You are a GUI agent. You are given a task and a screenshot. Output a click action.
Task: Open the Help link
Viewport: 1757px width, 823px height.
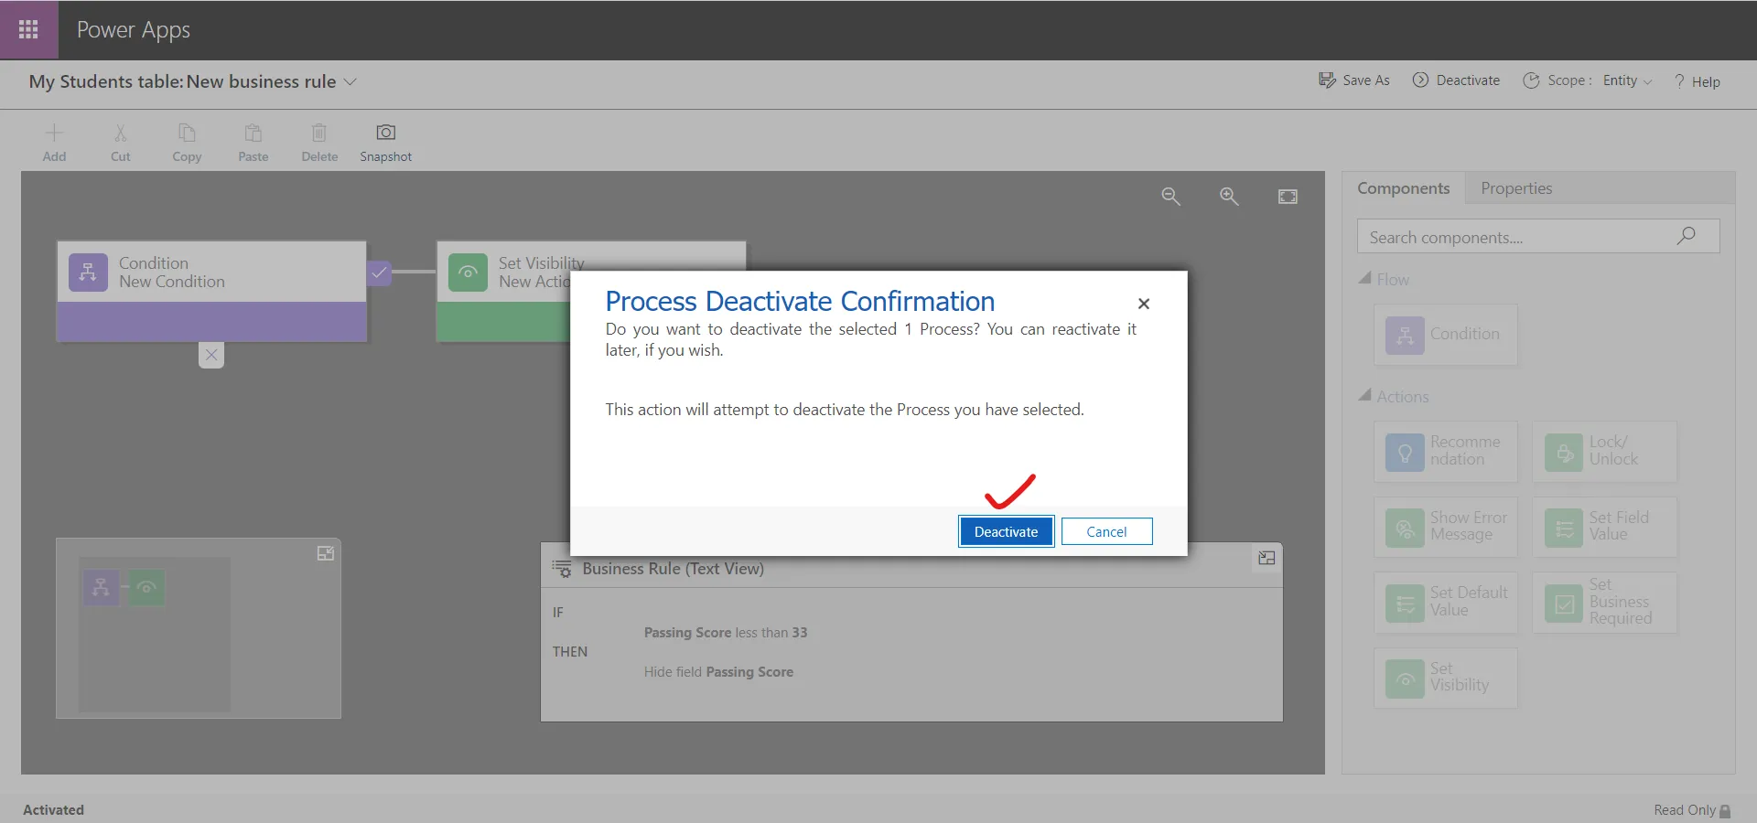click(1697, 81)
